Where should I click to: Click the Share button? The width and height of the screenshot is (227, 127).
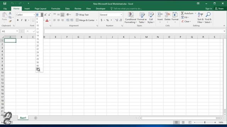219,8
